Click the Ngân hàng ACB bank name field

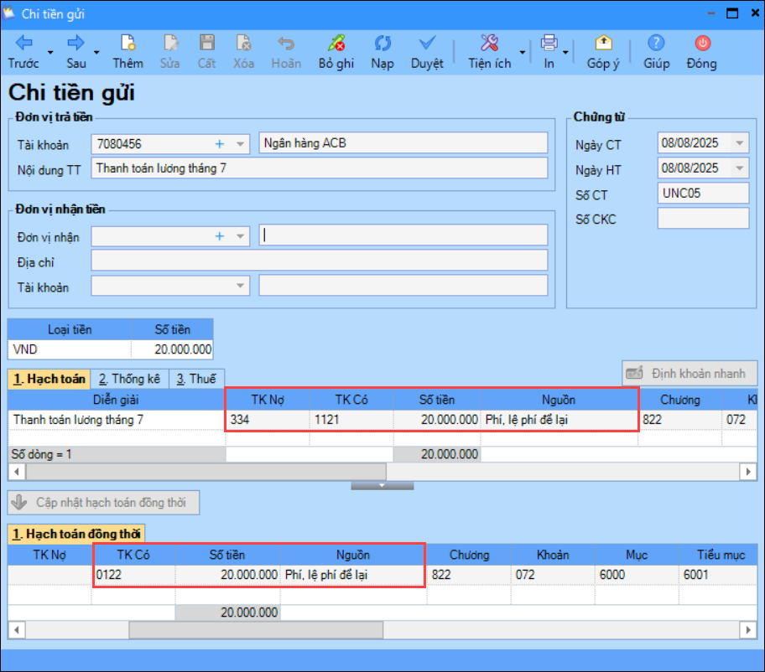point(403,142)
